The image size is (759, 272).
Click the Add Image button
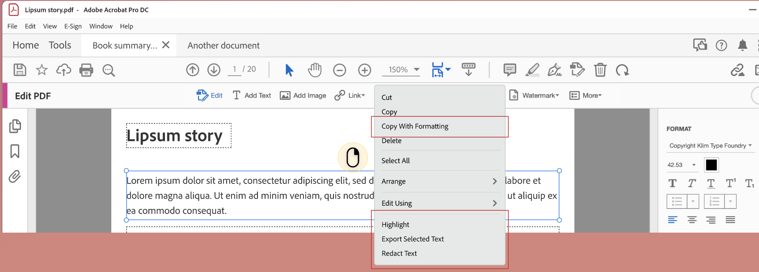pyautogui.click(x=303, y=95)
